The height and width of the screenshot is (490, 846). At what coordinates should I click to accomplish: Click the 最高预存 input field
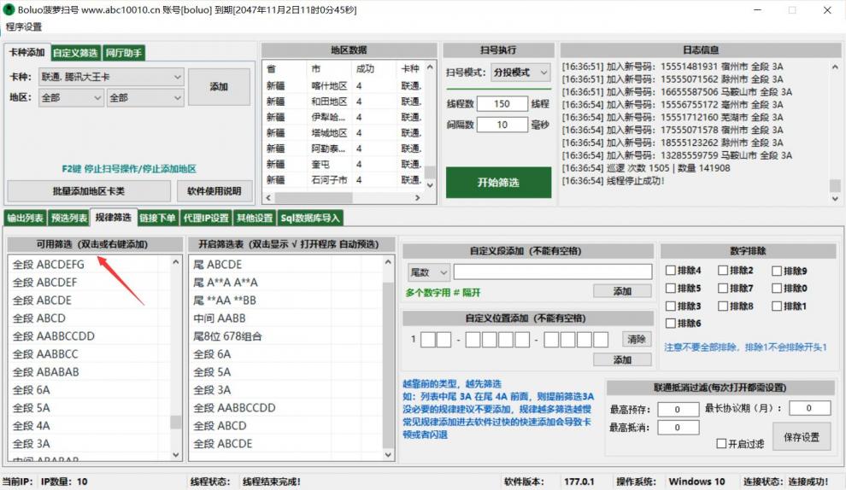(679, 409)
